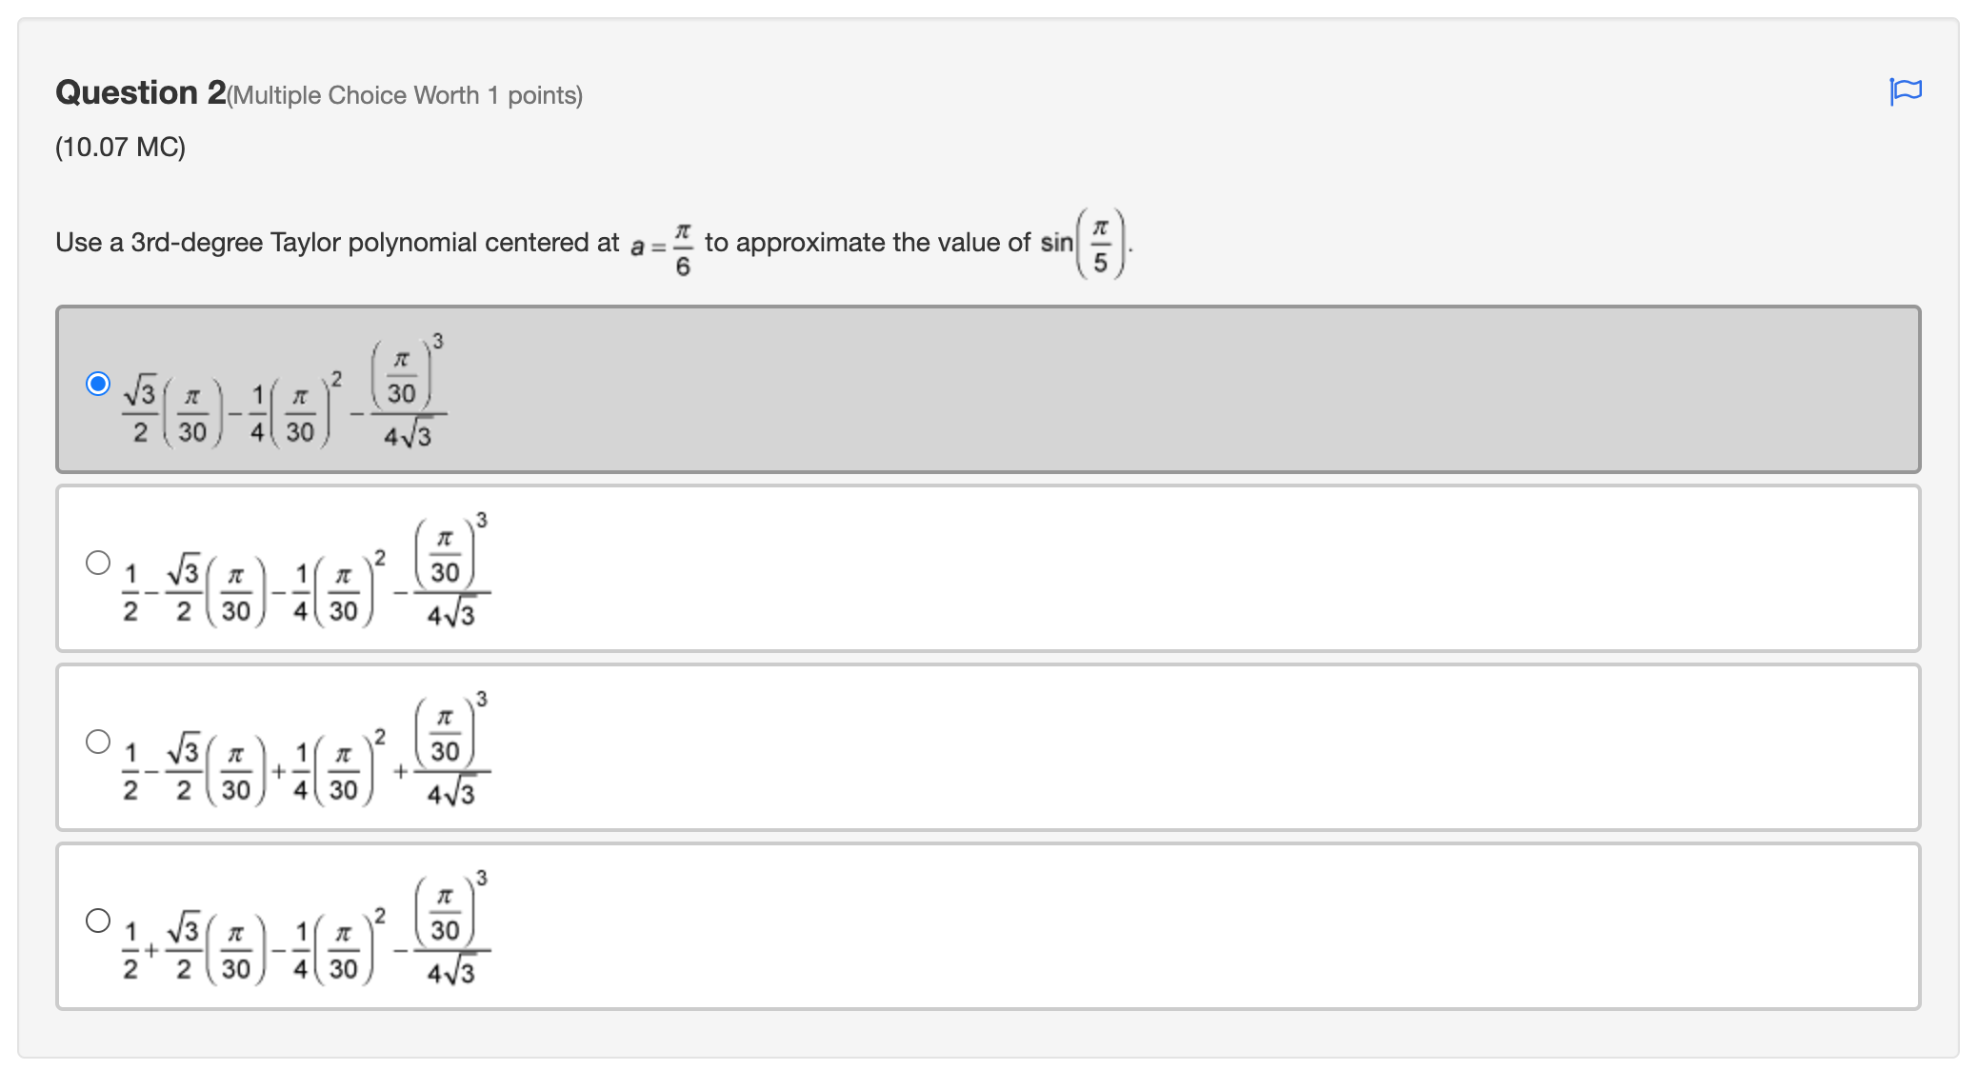The image size is (1979, 1070).
Task: Choose the second answer option's radio button
Action: tap(99, 563)
